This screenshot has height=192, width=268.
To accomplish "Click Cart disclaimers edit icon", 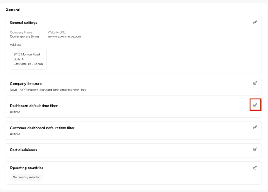I will [x=255, y=149].
